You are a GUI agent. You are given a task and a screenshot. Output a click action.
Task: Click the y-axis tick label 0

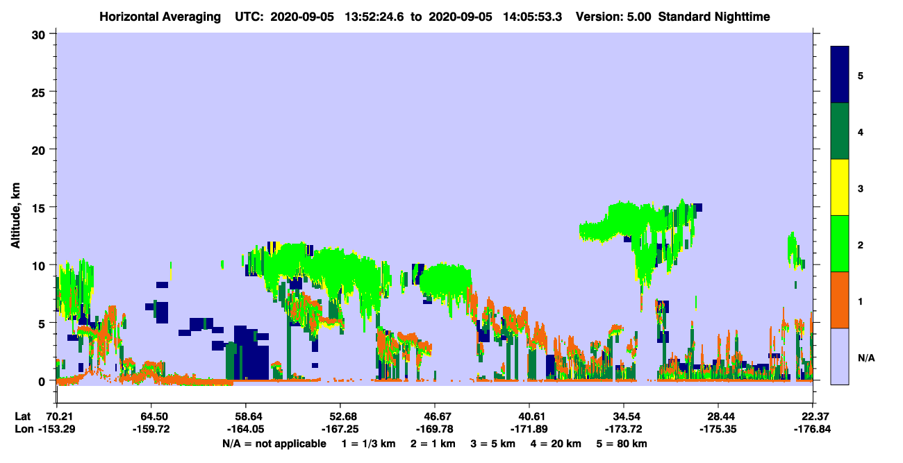[44, 381]
